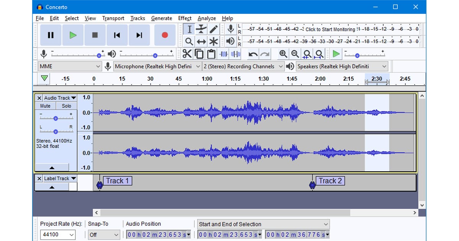Pause playback with the Pause button

click(50, 35)
